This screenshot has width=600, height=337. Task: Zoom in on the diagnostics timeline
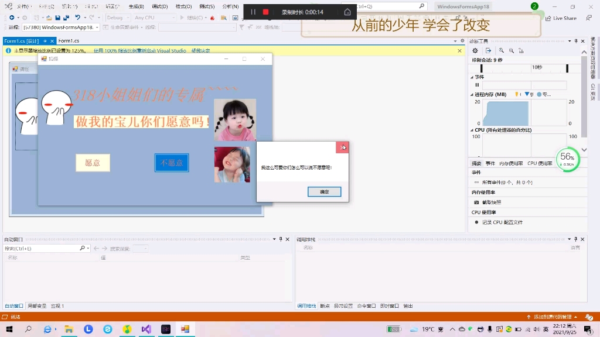[501, 50]
